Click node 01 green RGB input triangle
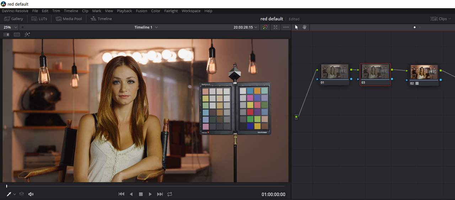This screenshot has width=455, height=200. point(318,70)
